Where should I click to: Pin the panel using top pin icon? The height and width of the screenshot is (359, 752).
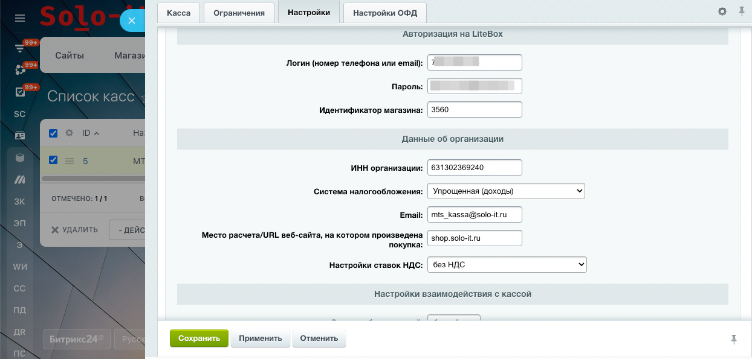pyautogui.click(x=742, y=11)
